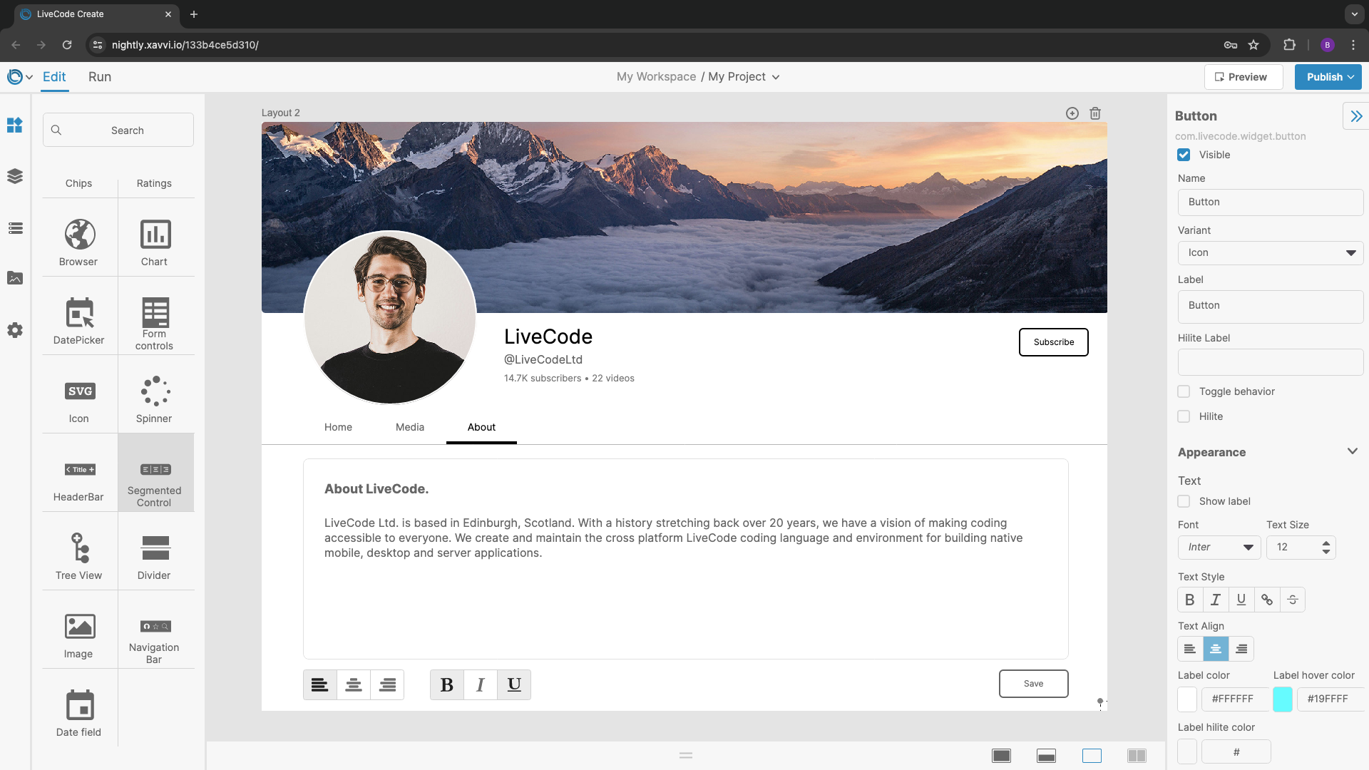Check the Show label checkbox

[x=1184, y=501]
